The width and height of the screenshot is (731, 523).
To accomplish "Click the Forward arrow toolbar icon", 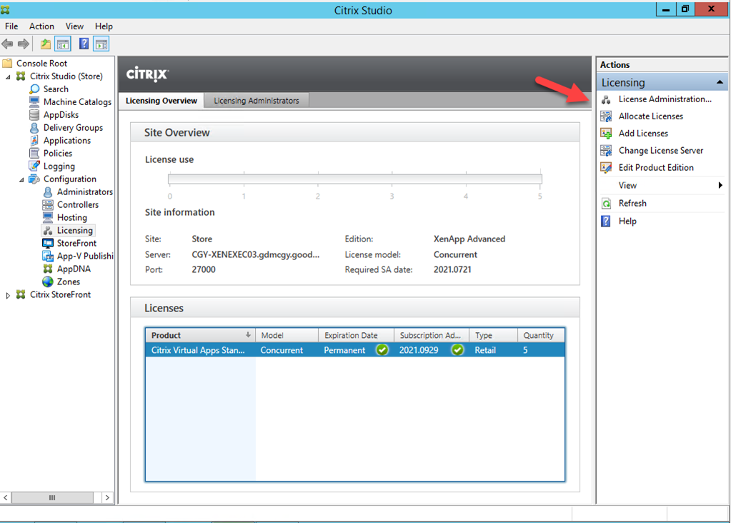I will 24,44.
